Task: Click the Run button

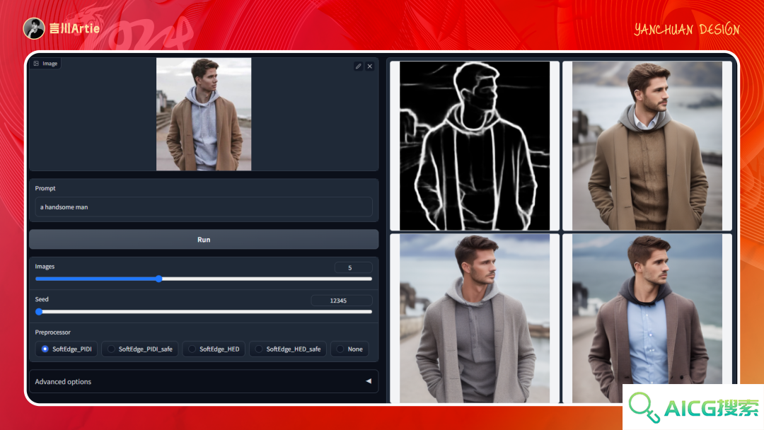Action: click(x=204, y=240)
